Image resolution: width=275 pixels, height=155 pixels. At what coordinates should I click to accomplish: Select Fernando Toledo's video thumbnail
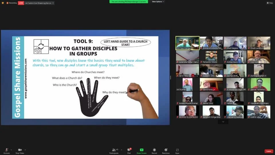point(211,57)
